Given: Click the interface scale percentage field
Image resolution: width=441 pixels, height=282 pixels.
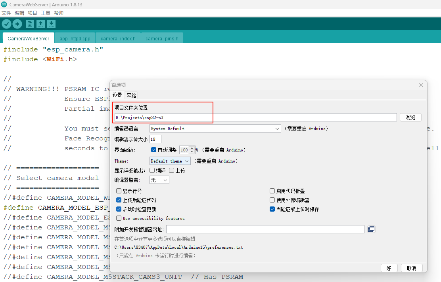Looking at the screenshot, I should coord(184,150).
